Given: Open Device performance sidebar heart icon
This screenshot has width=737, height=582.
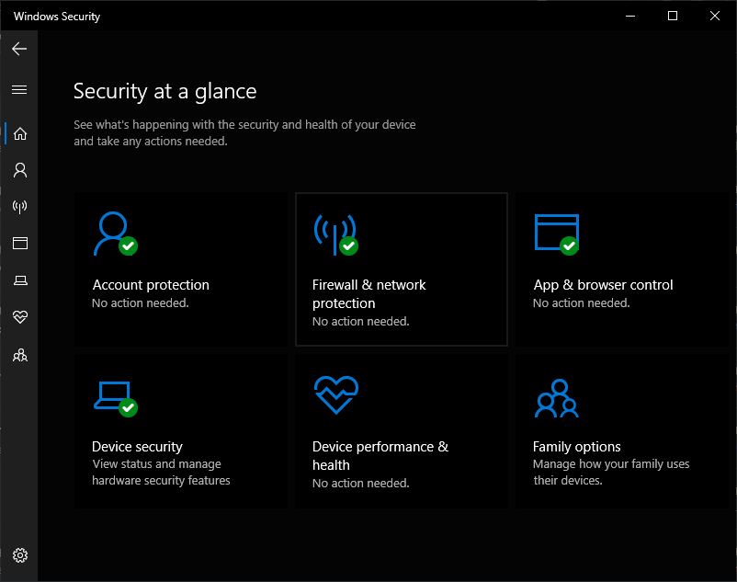Looking at the screenshot, I should 19,317.
